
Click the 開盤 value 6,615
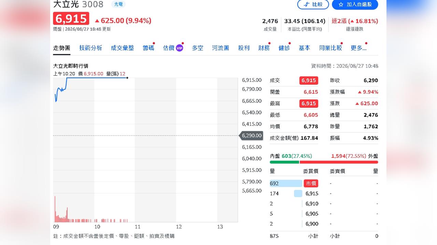311,92
